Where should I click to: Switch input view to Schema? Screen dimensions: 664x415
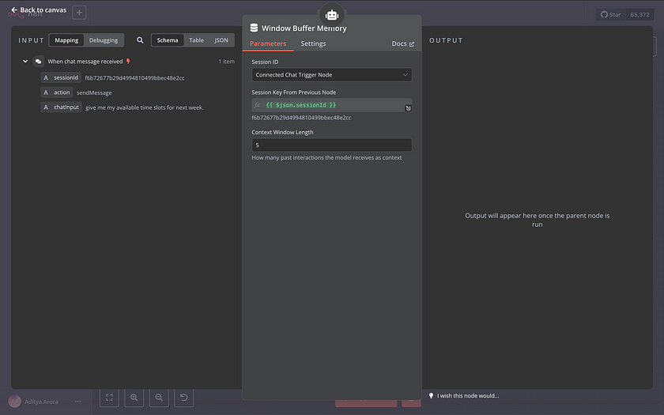coord(168,40)
